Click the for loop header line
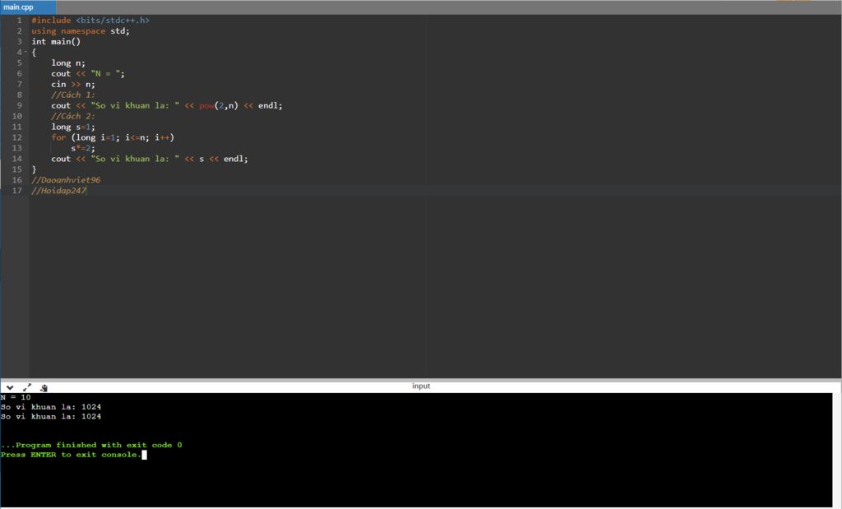Viewport: 842px width, 509px height. click(x=113, y=137)
